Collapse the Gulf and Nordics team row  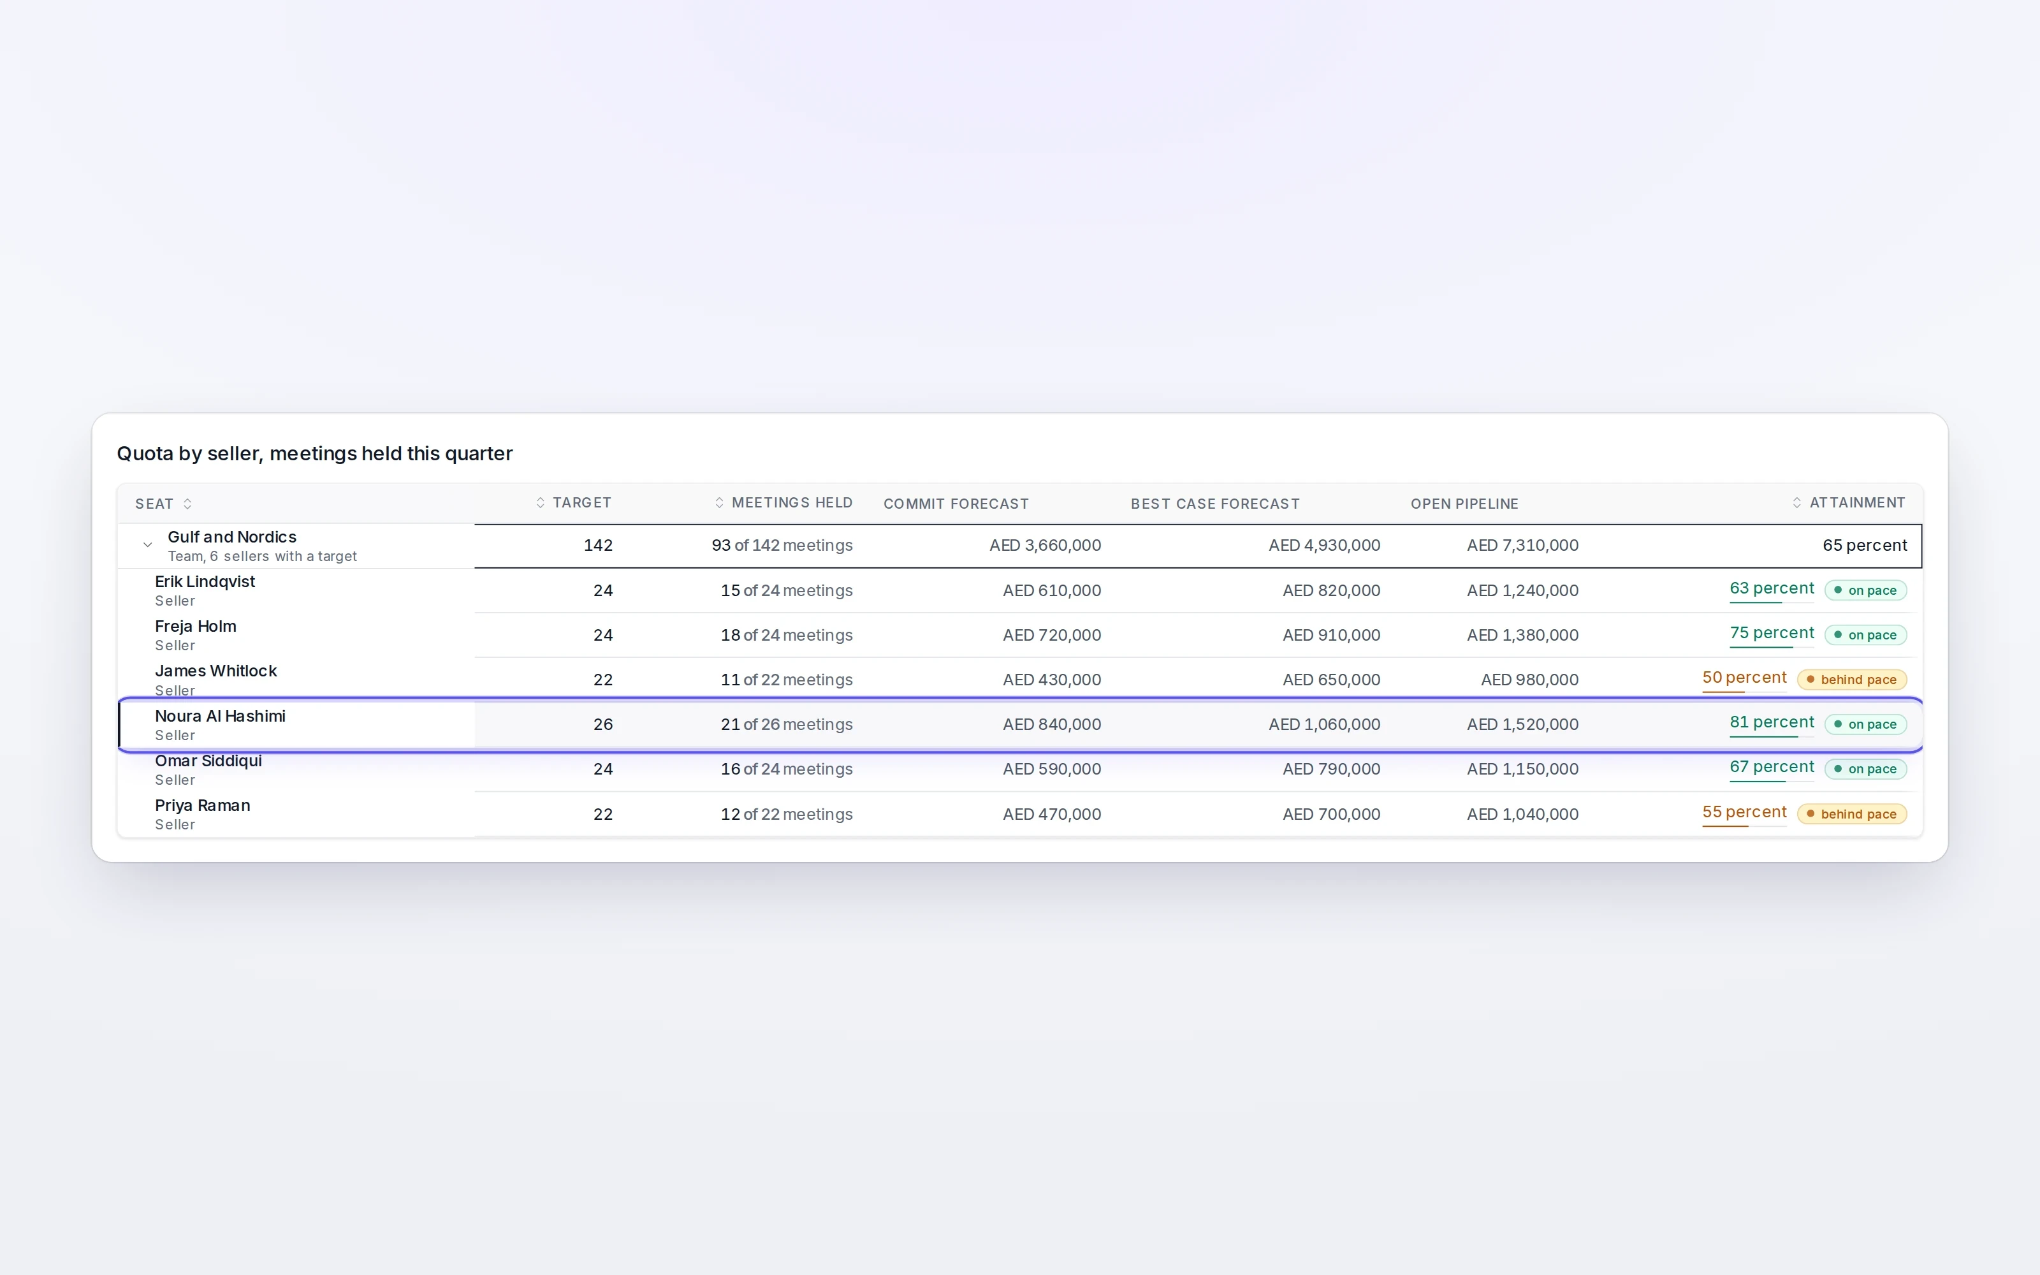click(x=147, y=546)
